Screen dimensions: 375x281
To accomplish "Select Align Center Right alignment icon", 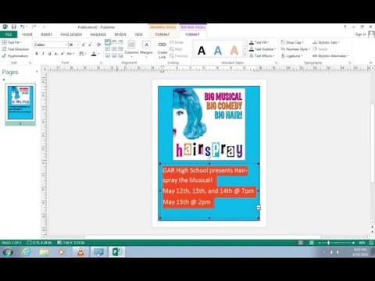I will [120, 49].
